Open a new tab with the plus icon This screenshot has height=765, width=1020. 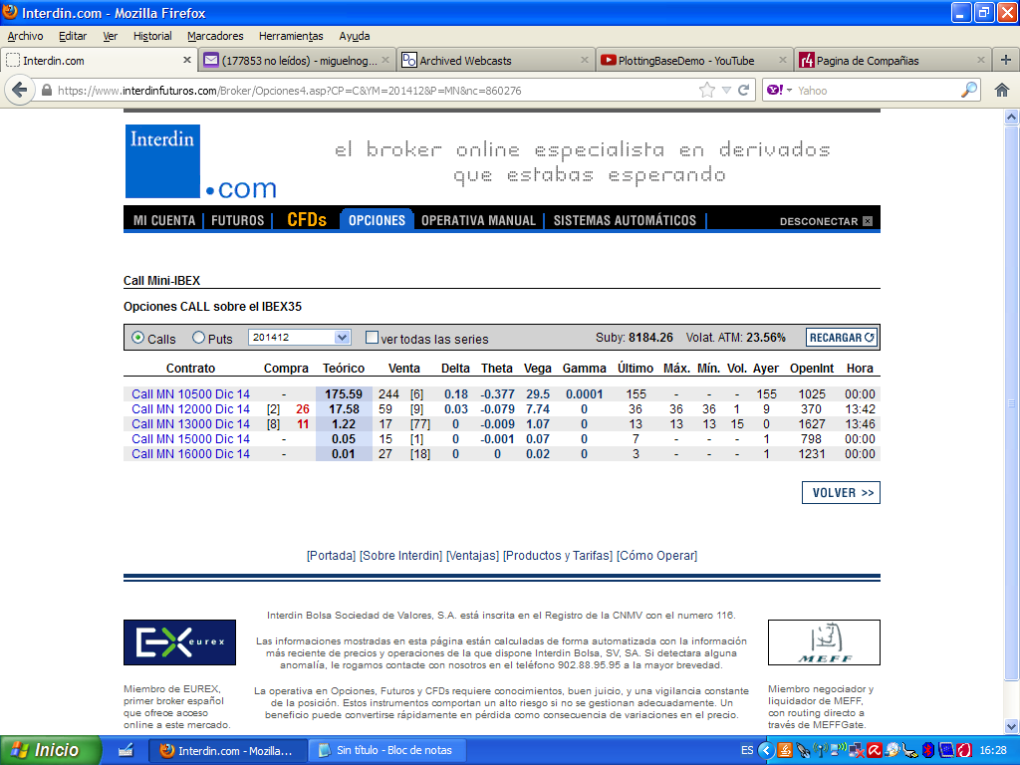point(1006,60)
